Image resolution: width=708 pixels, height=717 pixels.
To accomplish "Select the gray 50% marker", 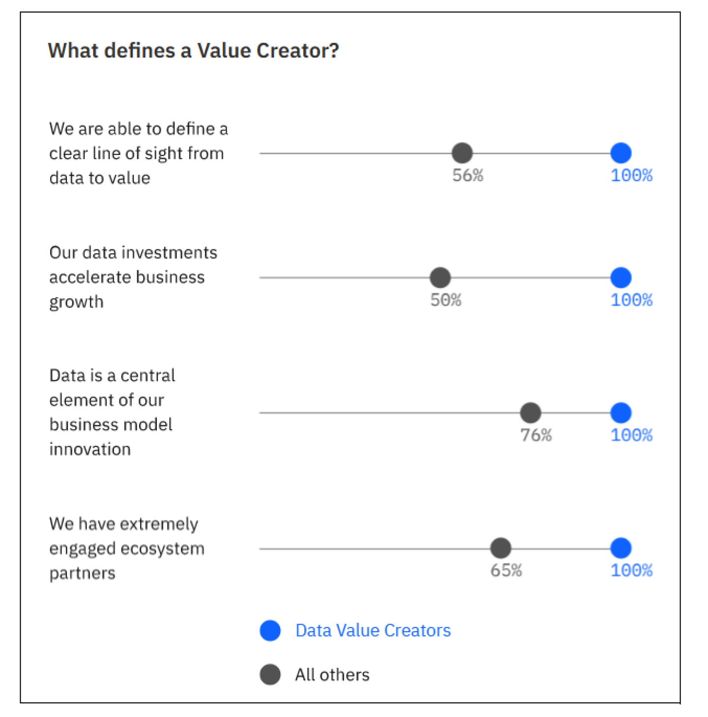I will [440, 278].
